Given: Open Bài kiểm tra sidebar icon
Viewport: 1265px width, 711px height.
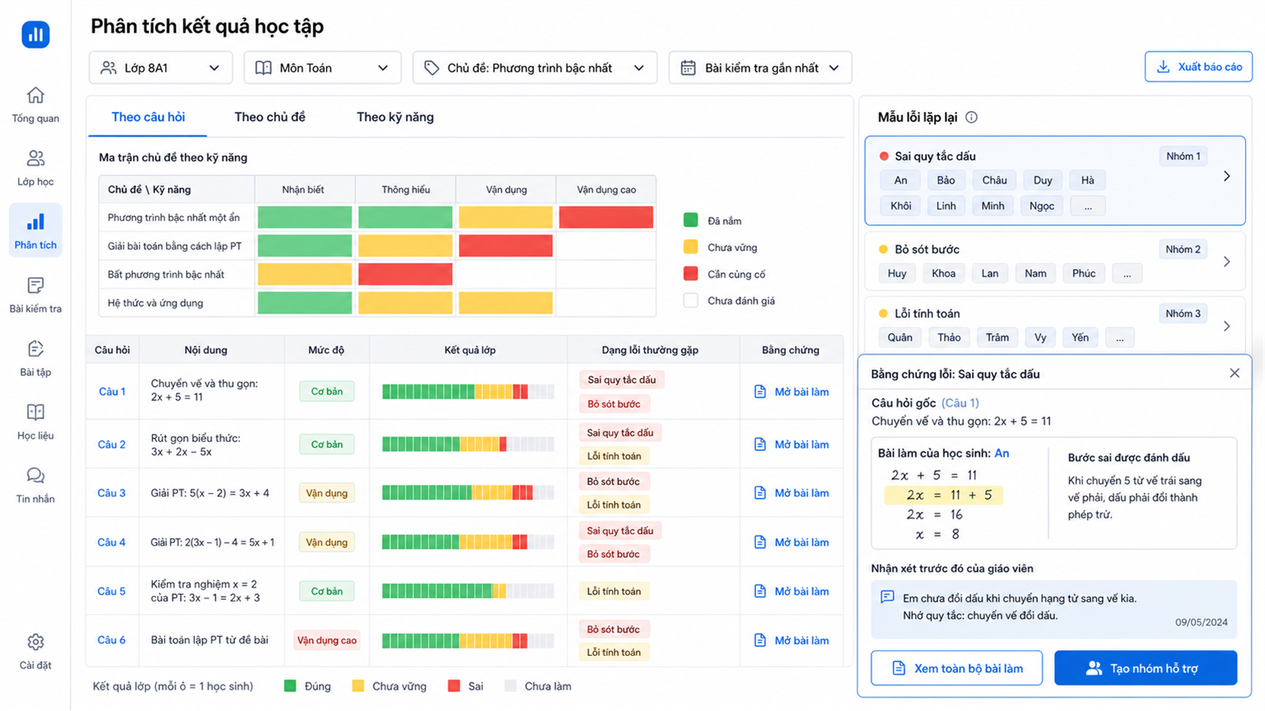Looking at the screenshot, I should coord(35,286).
